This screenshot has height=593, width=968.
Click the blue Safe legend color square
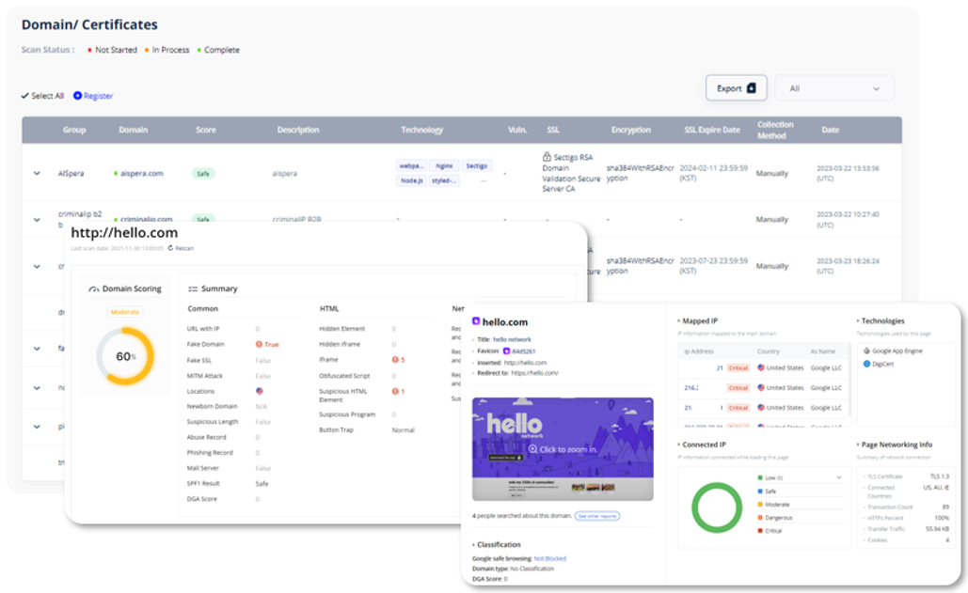760,492
